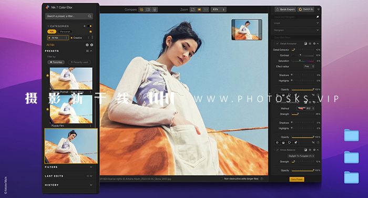Open the Detail Extractor filter settings gear
The image size is (368, 198).
point(314,44)
